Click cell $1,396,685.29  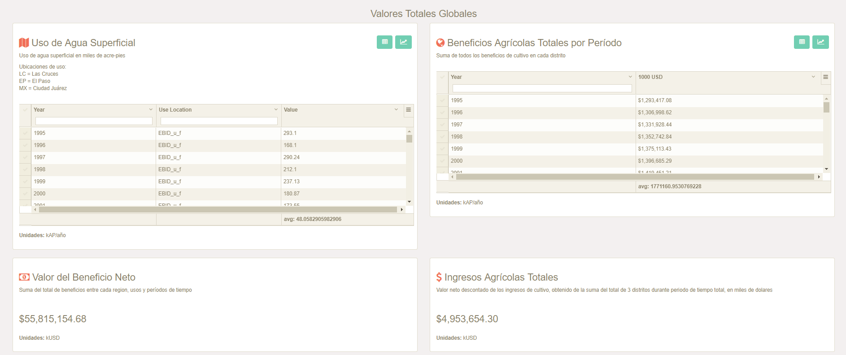tap(729, 161)
